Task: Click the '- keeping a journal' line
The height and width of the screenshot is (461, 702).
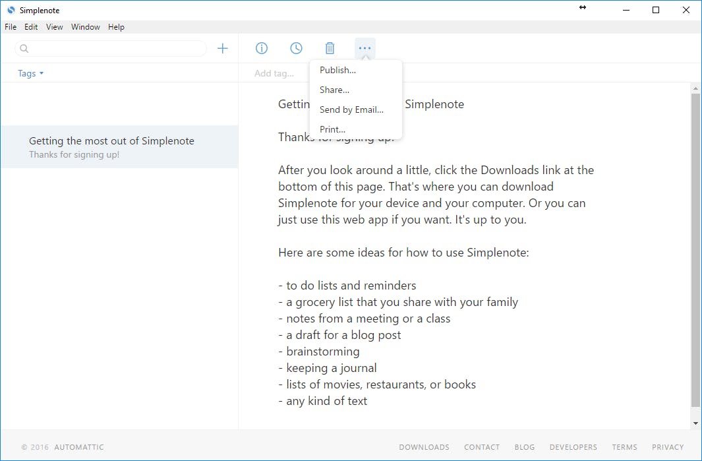Action: pyautogui.click(x=328, y=368)
